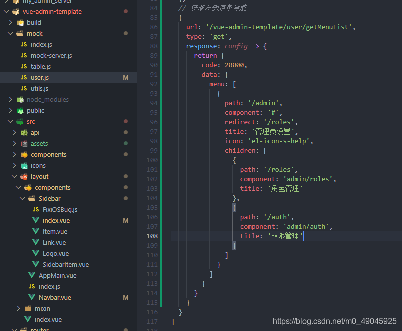The height and width of the screenshot is (331, 402).
Task: Expand the components folder under src
Action: pos(14,154)
